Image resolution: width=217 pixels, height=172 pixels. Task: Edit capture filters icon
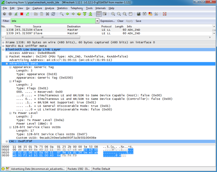pos(139,14)
